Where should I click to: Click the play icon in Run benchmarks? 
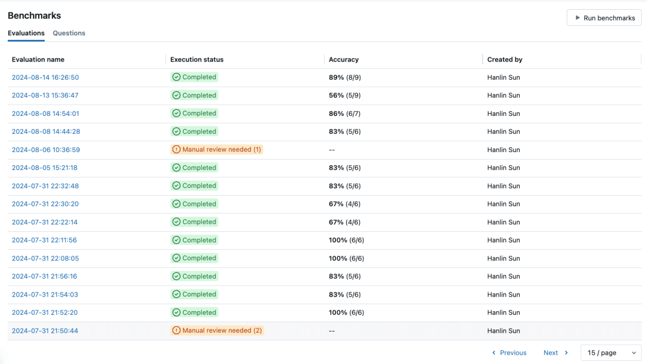[x=577, y=18]
